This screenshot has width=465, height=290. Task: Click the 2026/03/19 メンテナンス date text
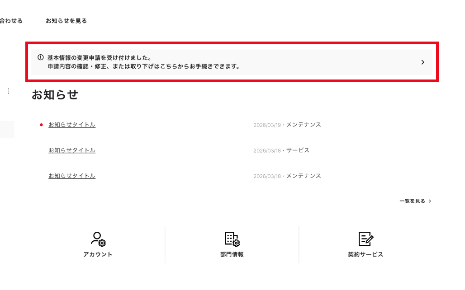[287, 125]
